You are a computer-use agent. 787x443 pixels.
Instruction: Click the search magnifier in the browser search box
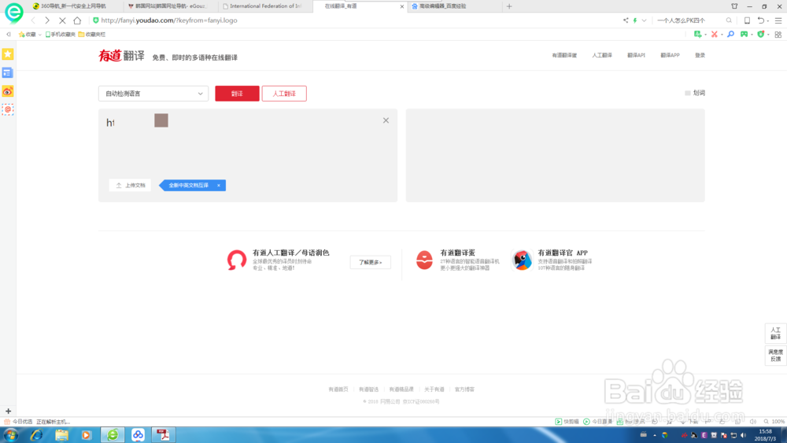729,20
